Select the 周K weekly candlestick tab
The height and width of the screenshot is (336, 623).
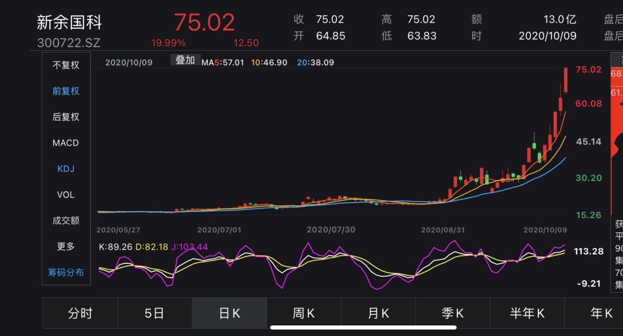click(x=304, y=313)
